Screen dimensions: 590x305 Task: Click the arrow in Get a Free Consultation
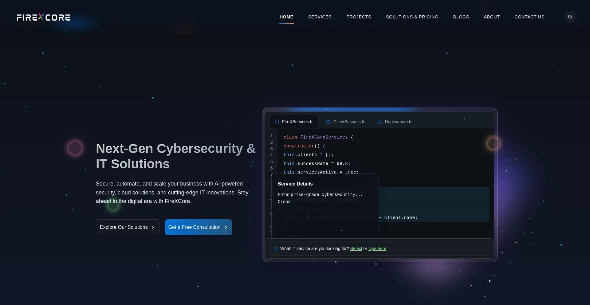click(226, 227)
